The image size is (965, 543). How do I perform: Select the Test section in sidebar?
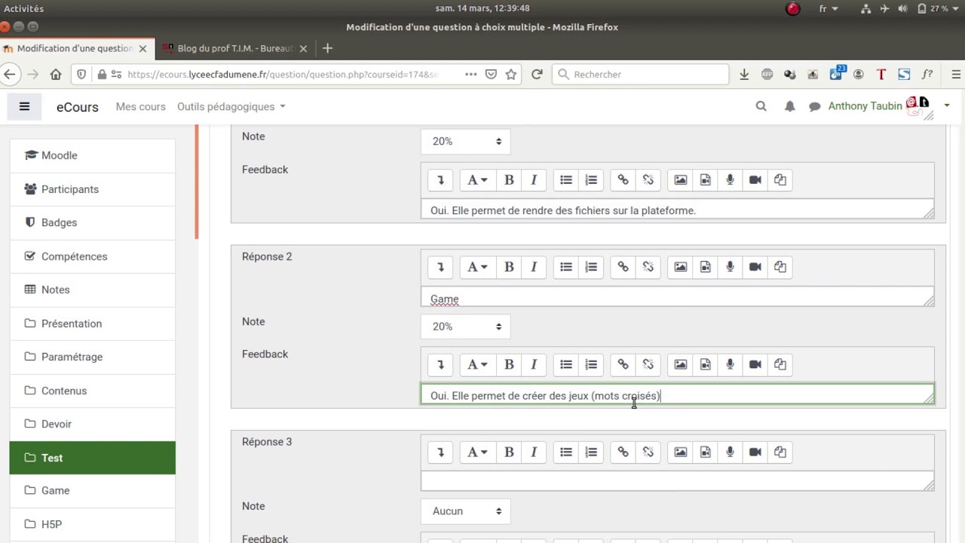tap(92, 458)
